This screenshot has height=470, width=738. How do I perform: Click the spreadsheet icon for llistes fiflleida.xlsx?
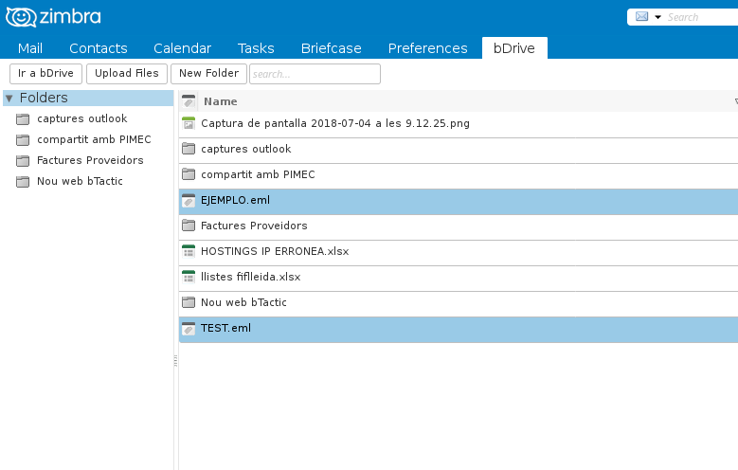coord(188,277)
